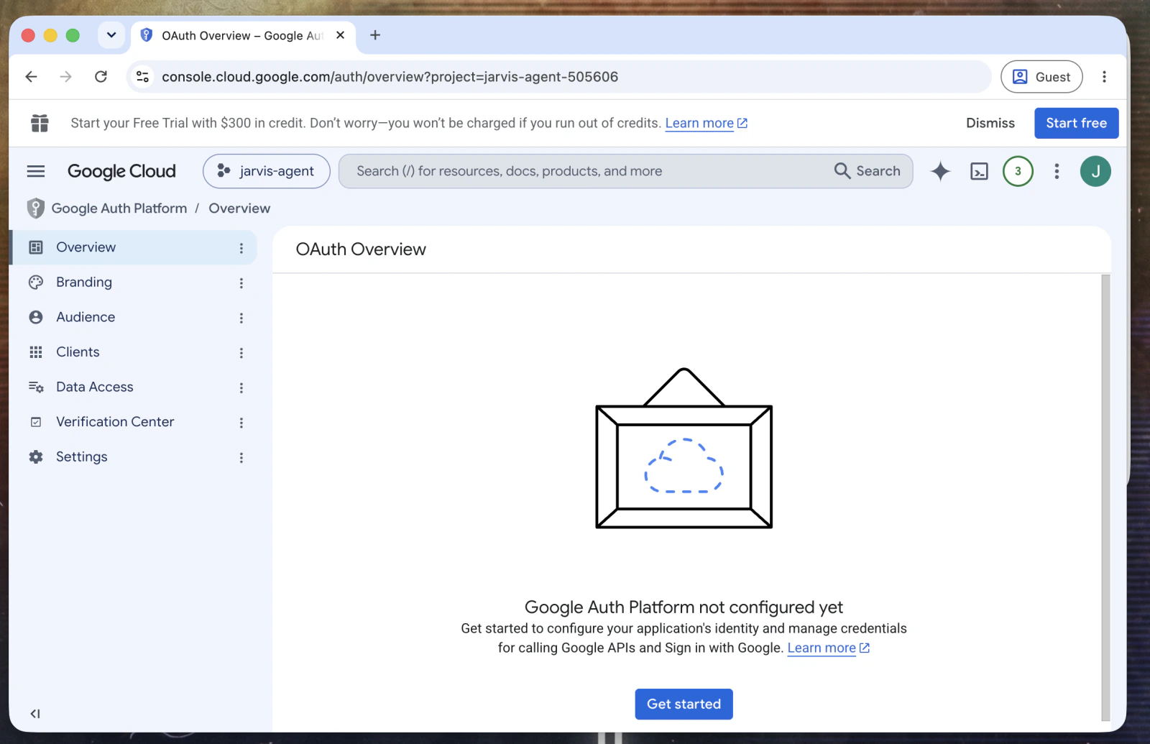Viewport: 1150px width, 744px height.
Task: Open a new browser tab
Action: pyautogui.click(x=375, y=35)
